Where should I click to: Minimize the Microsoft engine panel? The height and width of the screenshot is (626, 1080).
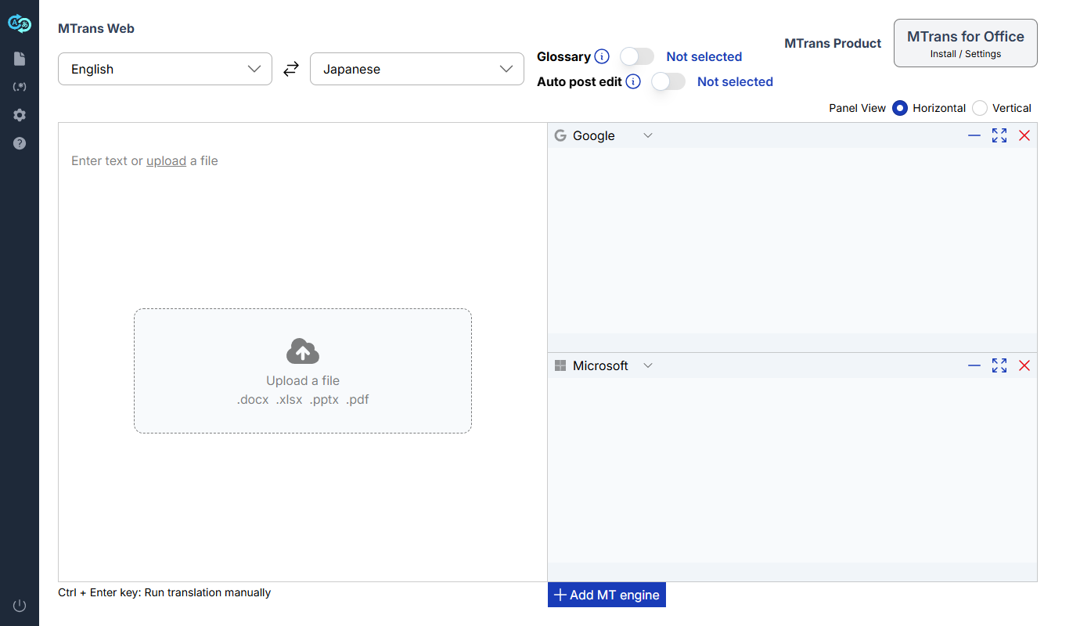pos(974,365)
